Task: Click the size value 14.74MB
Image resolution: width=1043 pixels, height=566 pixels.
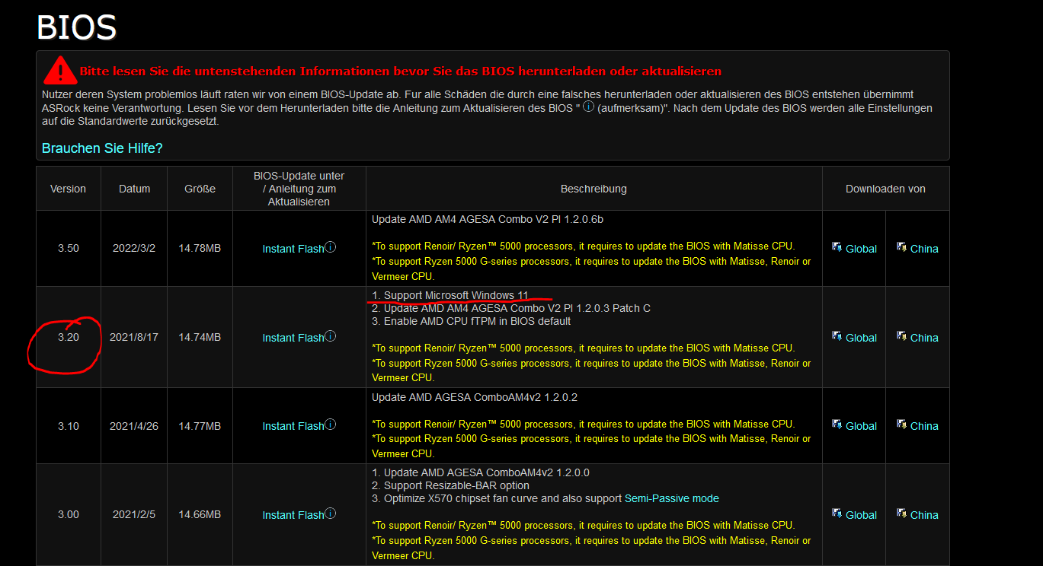Action: coord(200,338)
